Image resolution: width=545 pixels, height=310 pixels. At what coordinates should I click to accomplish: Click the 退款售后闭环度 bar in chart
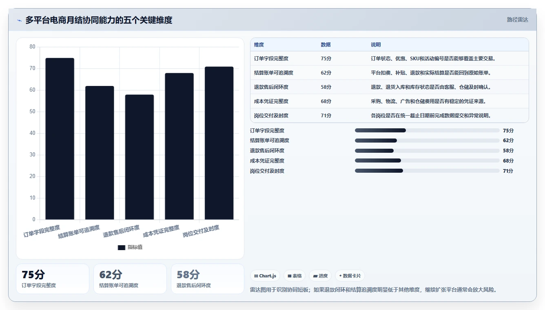140,157
